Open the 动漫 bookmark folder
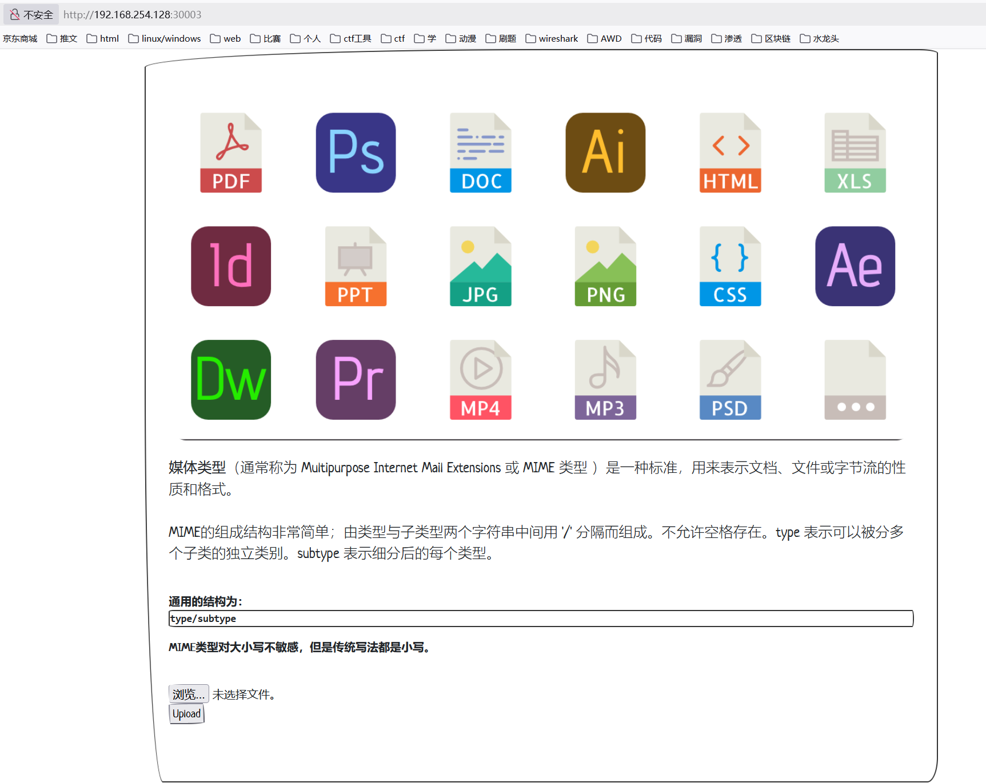 click(x=461, y=38)
